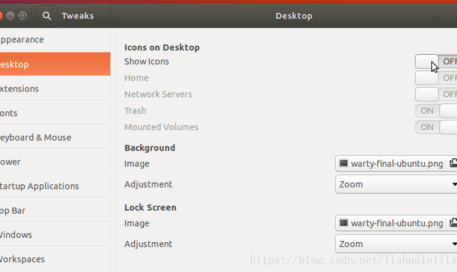Open the Lock Screen Adjustment Zoom dropdown
This screenshot has width=457, height=272.
pos(396,244)
